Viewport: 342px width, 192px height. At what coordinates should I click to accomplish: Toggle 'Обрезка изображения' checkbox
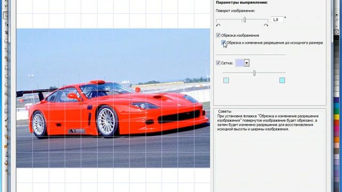[x=218, y=35]
